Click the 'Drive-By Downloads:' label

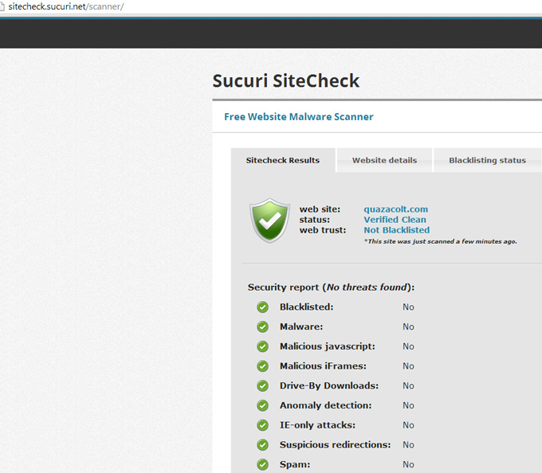click(329, 385)
